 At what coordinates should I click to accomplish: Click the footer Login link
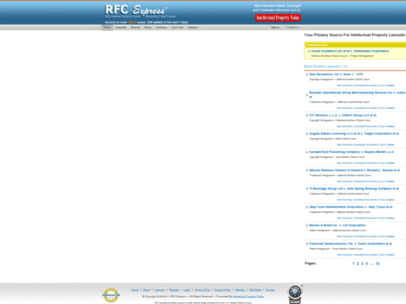187,290
